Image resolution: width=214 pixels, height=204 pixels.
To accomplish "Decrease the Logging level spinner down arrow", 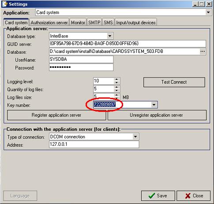I will coord(116,82).
